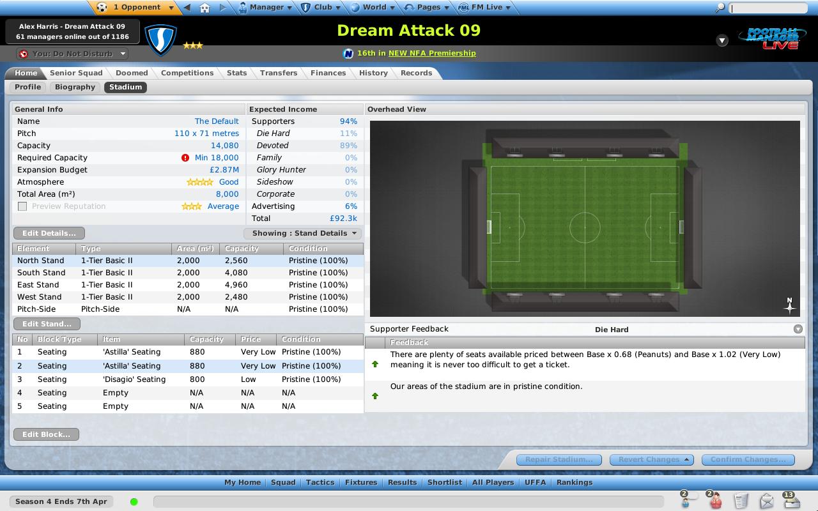
Task: Click the home icon in the top toolbar
Action: point(204,8)
